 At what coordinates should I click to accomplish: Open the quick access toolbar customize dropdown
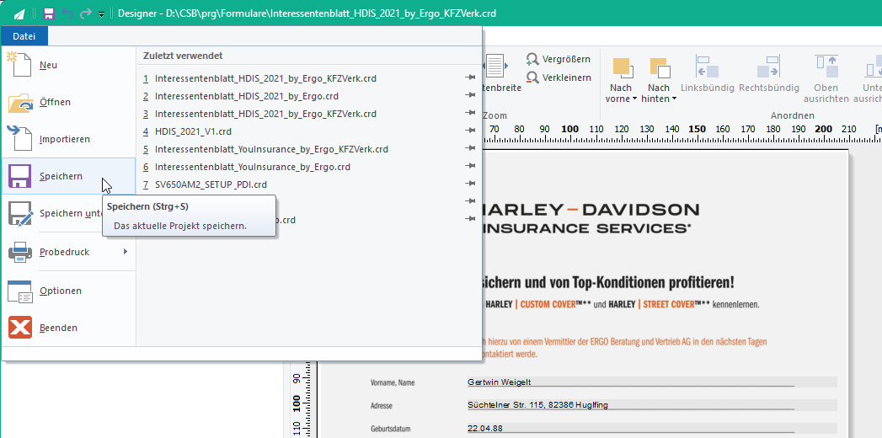click(101, 14)
